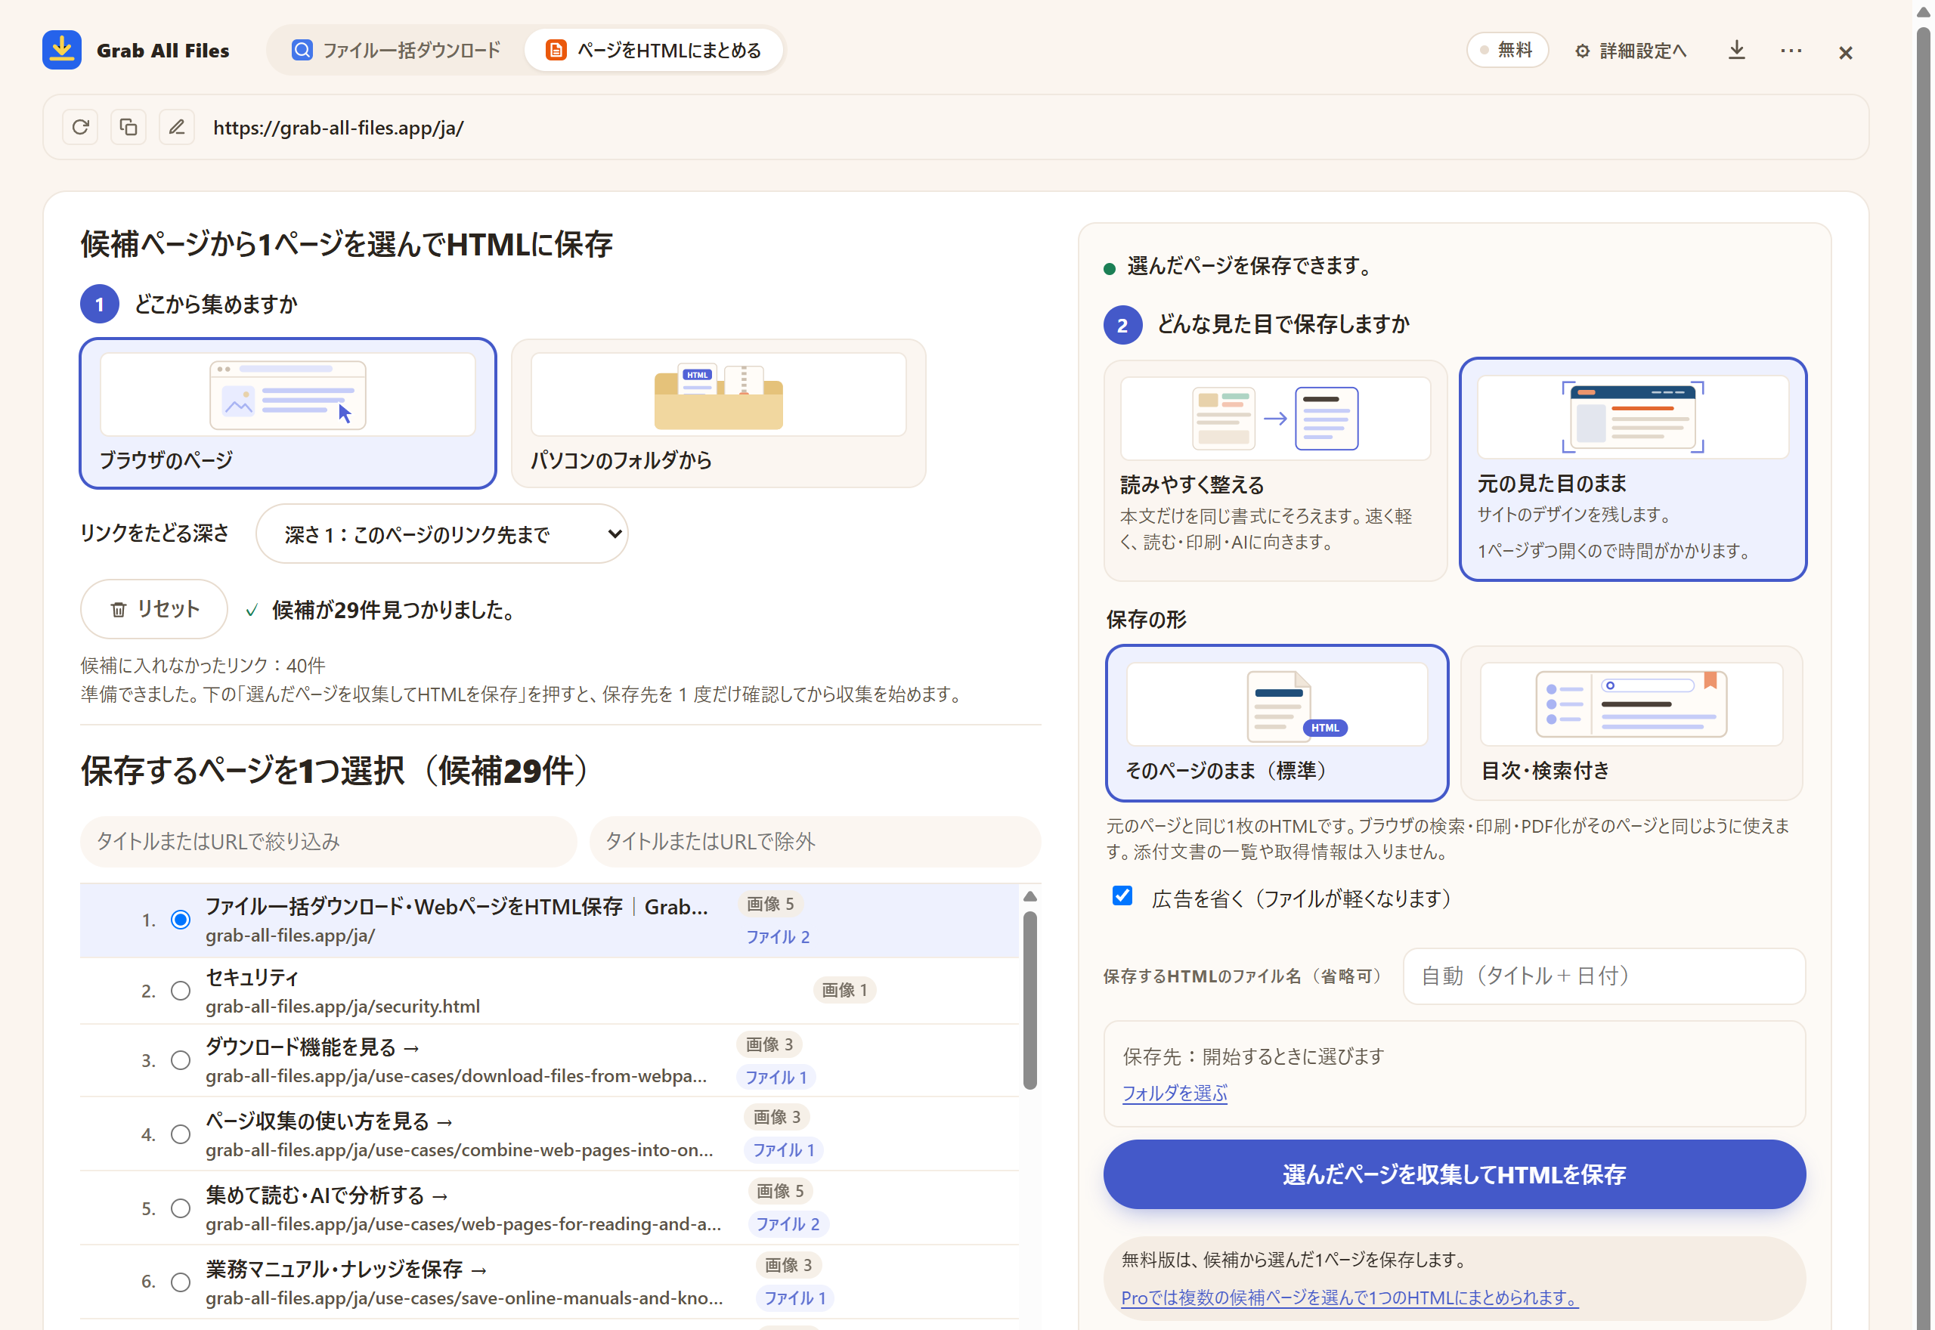Click the Grab All Files logo icon

click(x=62, y=50)
